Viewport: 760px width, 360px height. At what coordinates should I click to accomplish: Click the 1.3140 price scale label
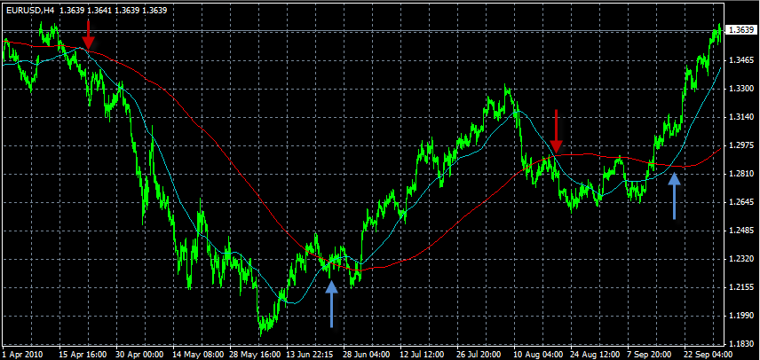pos(740,117)
